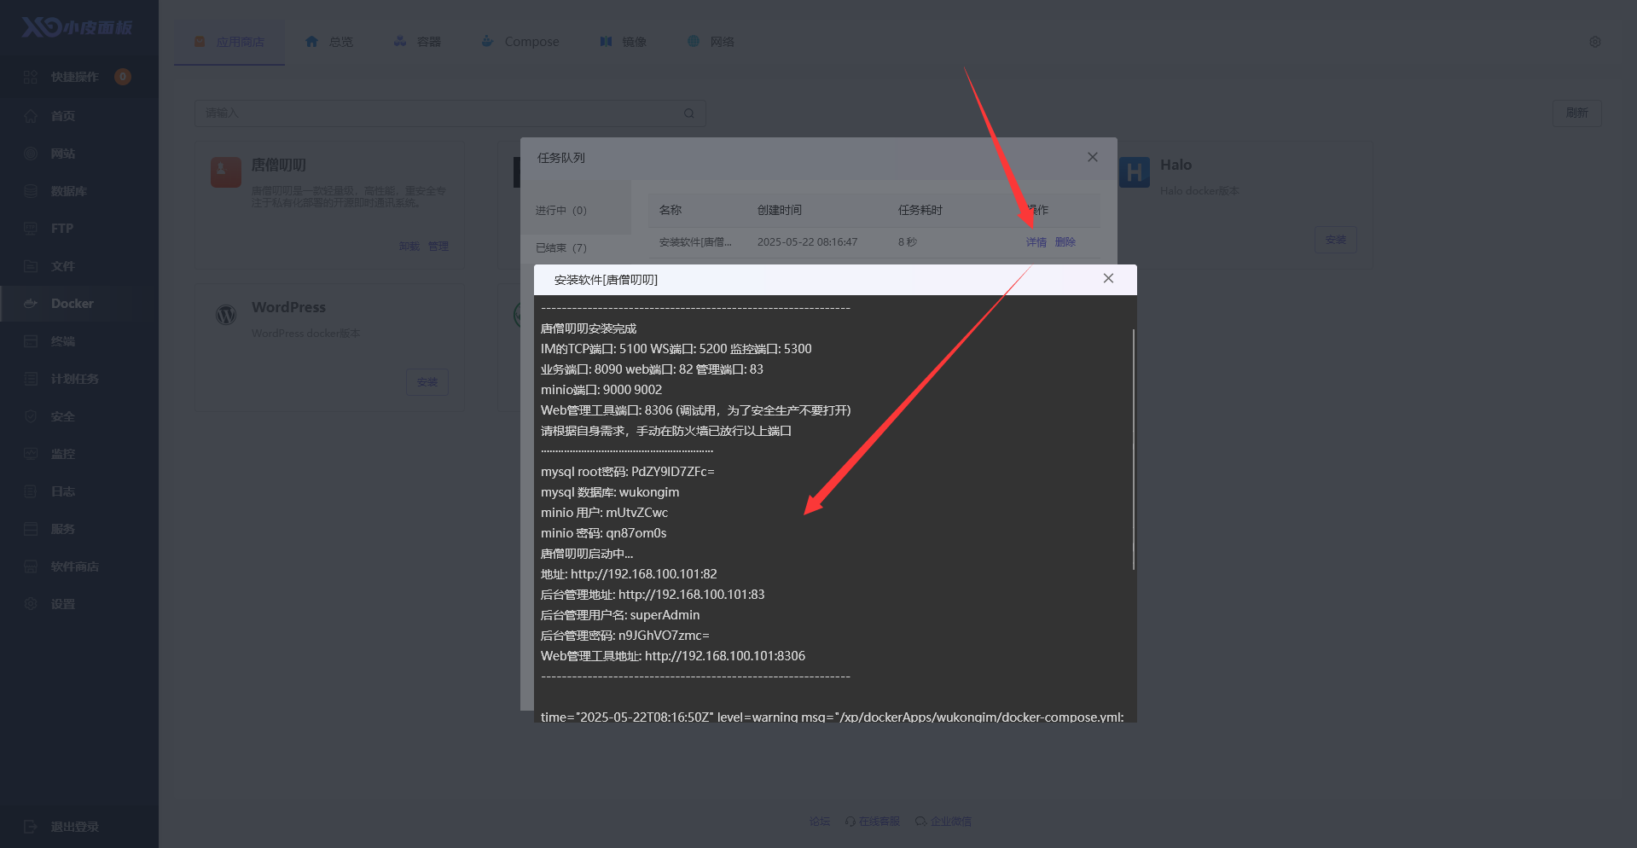Click the 终端 terminal sidebar icon
Viewport: 1637px width, 848px height.
tap(31, 341)
